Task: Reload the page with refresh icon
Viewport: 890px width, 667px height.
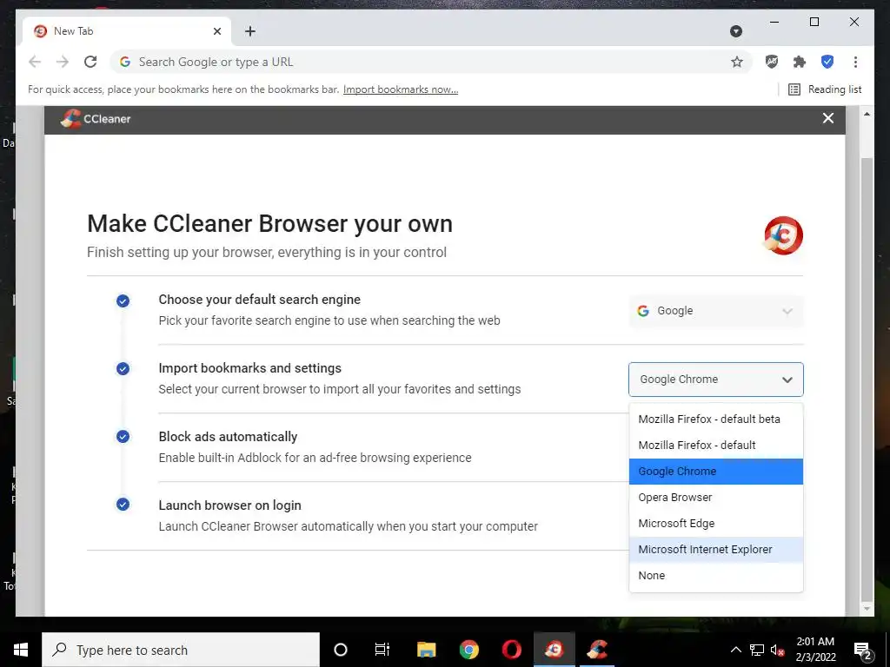Action: (x=90, y=62)
